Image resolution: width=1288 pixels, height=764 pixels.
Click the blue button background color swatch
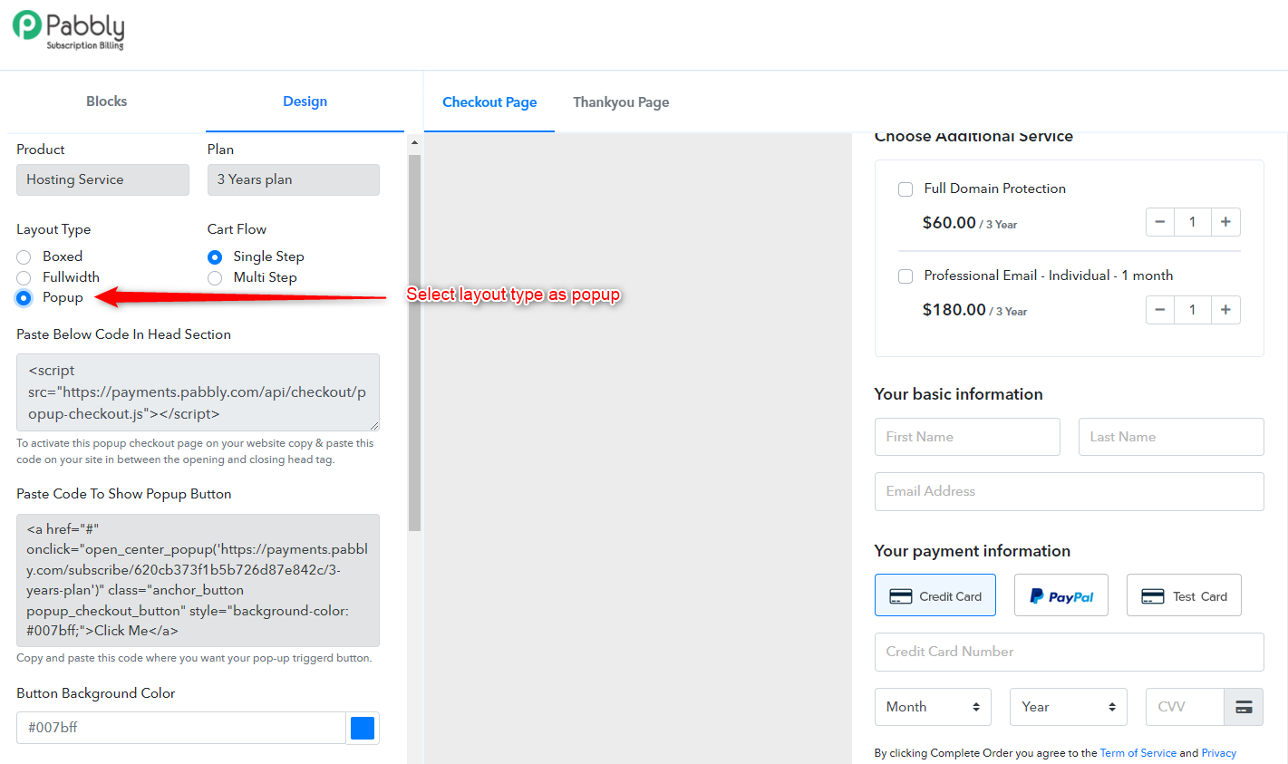363,728
